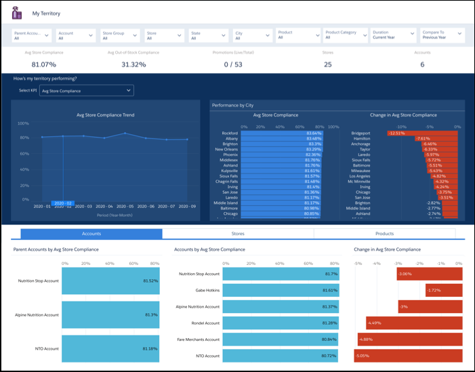Screen dimensions: 475x372
Task: Click the My Territory page title
Action: [x=46, y=14]
